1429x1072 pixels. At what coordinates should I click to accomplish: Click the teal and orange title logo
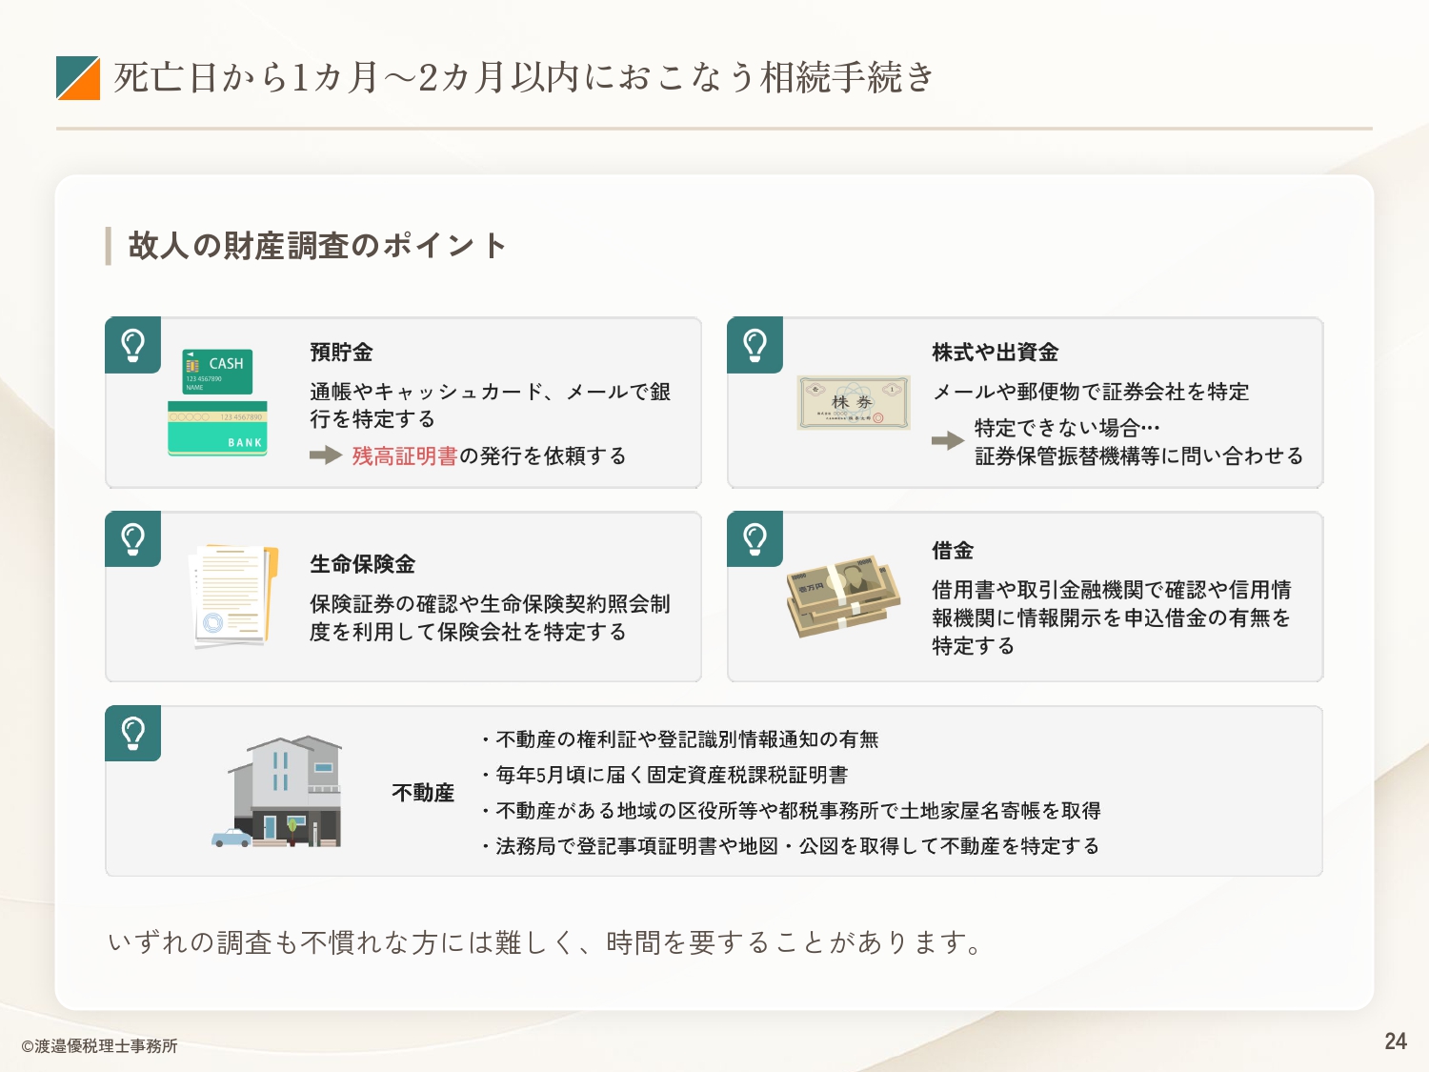coord(78,78)
